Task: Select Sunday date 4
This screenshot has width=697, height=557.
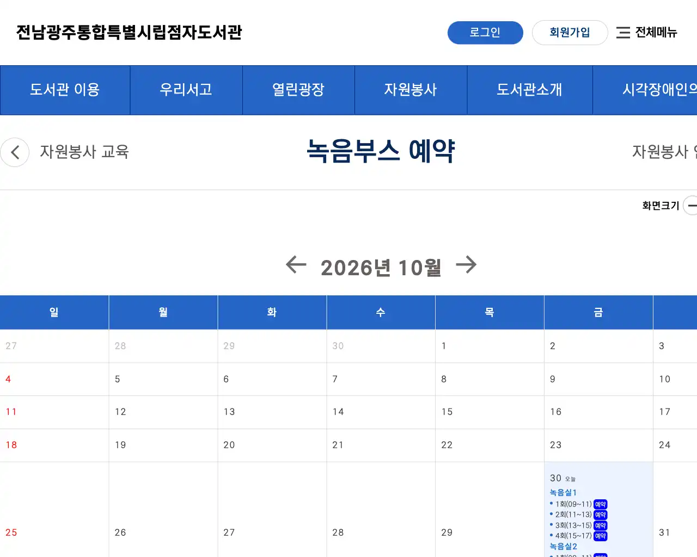Action: tap(8, 379)
